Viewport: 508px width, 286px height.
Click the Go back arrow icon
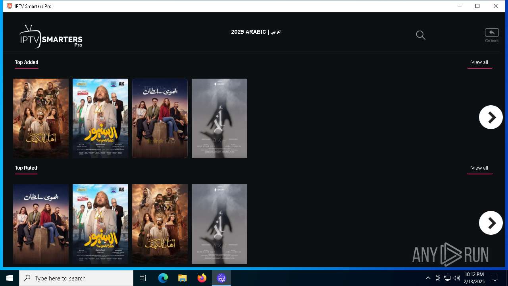(492, 33)
